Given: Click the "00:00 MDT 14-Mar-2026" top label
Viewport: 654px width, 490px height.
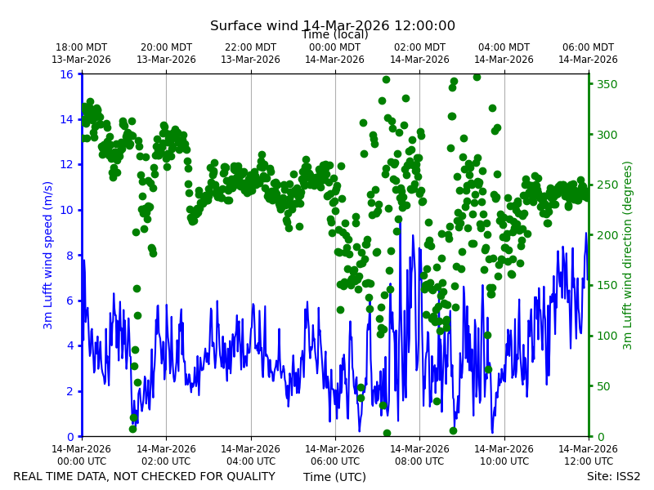Looking at the screenshot, I should [334, 53].
